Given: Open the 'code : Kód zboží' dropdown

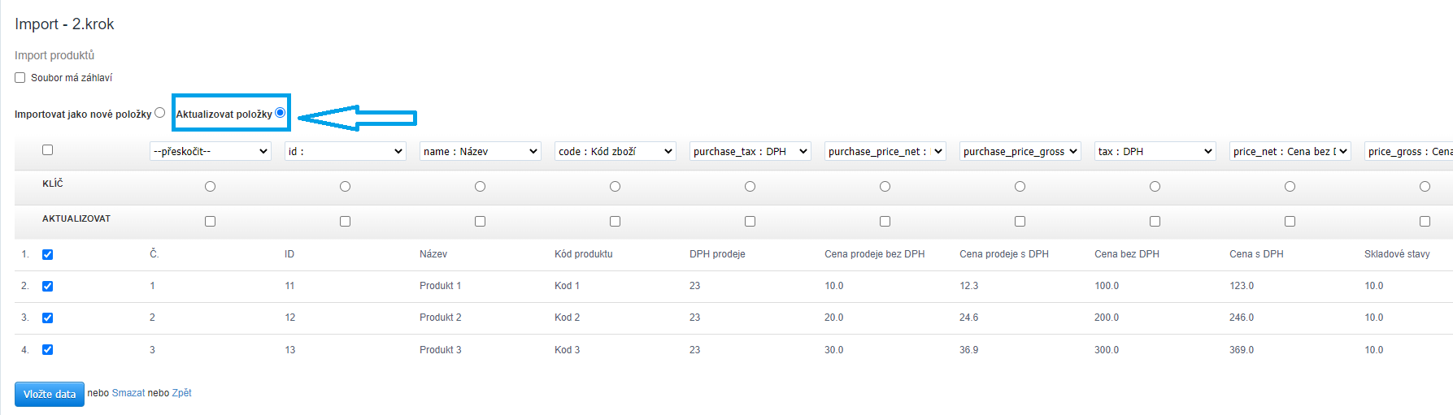Looking at the screenshot, I should coord(616,151).
